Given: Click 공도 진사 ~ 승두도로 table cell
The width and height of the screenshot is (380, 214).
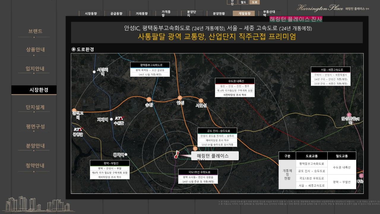Looking at the screenshot, I should 311,171.
